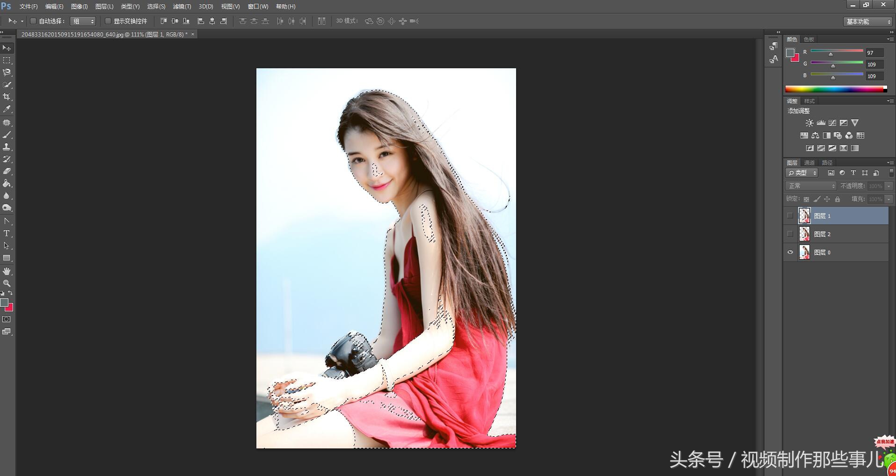Click the color spectrum ramp bar
The height and width of the screenshot is (476, 896).
pos(835,89)
